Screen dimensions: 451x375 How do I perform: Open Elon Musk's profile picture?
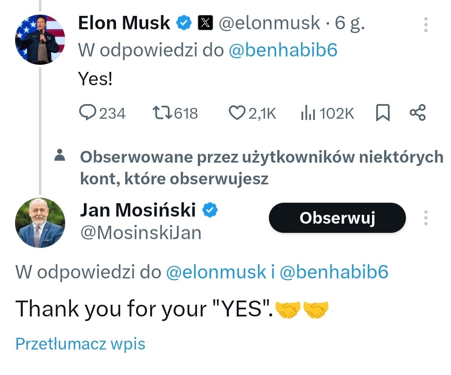(40, 40)
